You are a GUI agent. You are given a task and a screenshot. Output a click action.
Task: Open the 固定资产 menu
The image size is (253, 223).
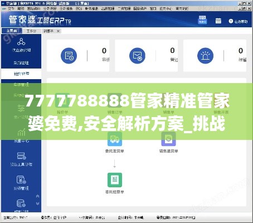point(140,8)
